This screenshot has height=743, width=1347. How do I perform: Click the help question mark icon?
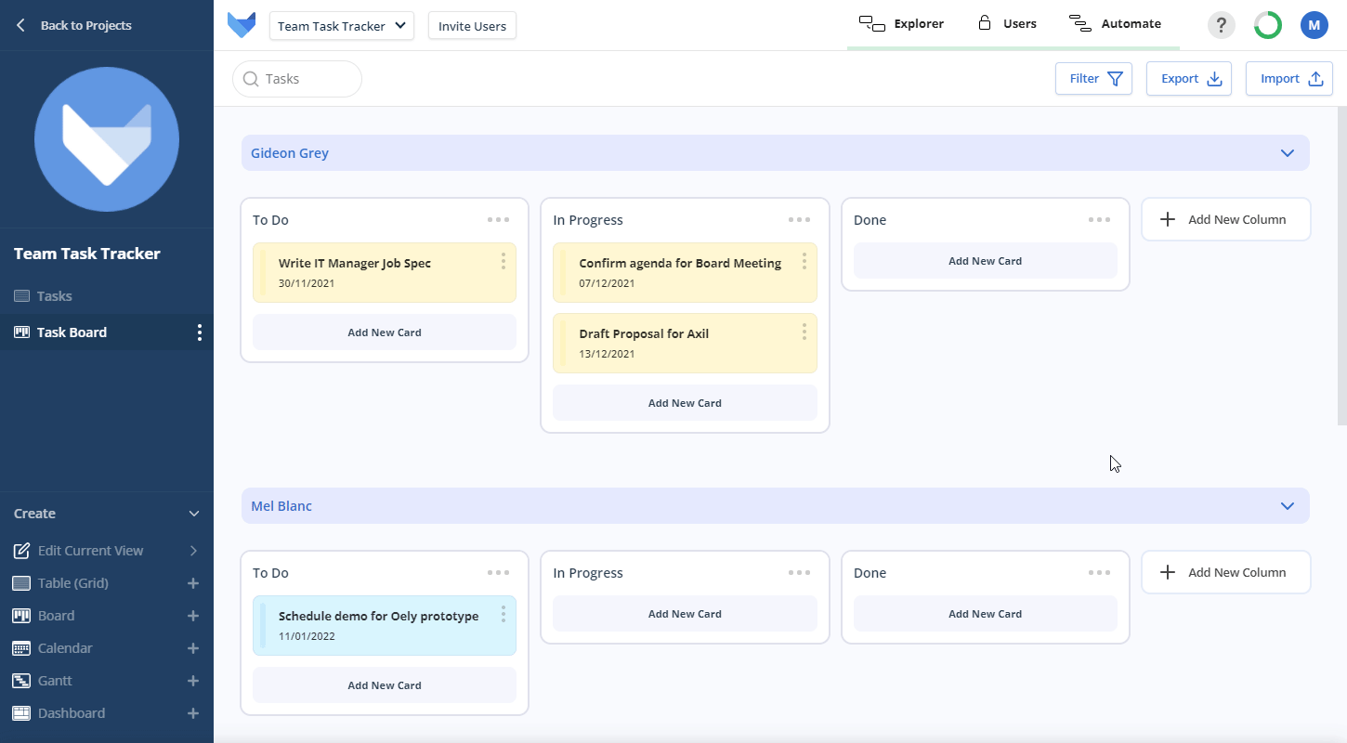point(1221,25)
